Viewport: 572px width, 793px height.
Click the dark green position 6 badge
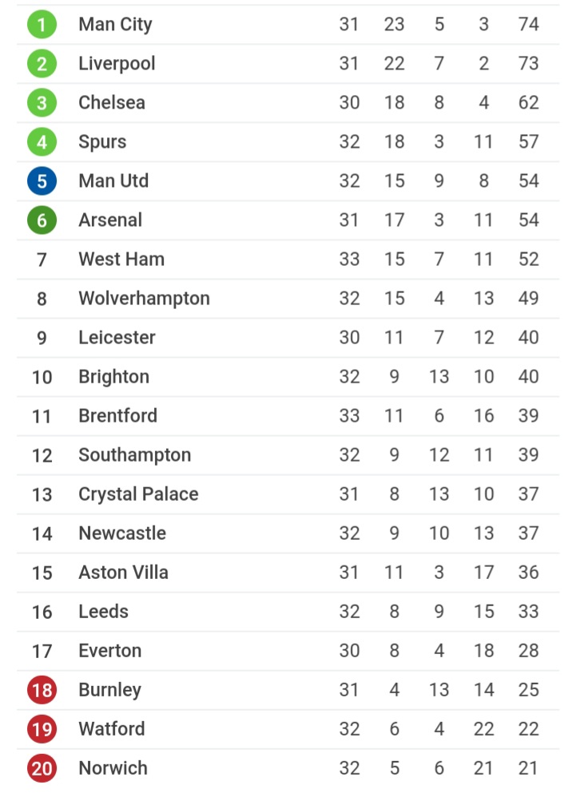(x=42, y=220)
